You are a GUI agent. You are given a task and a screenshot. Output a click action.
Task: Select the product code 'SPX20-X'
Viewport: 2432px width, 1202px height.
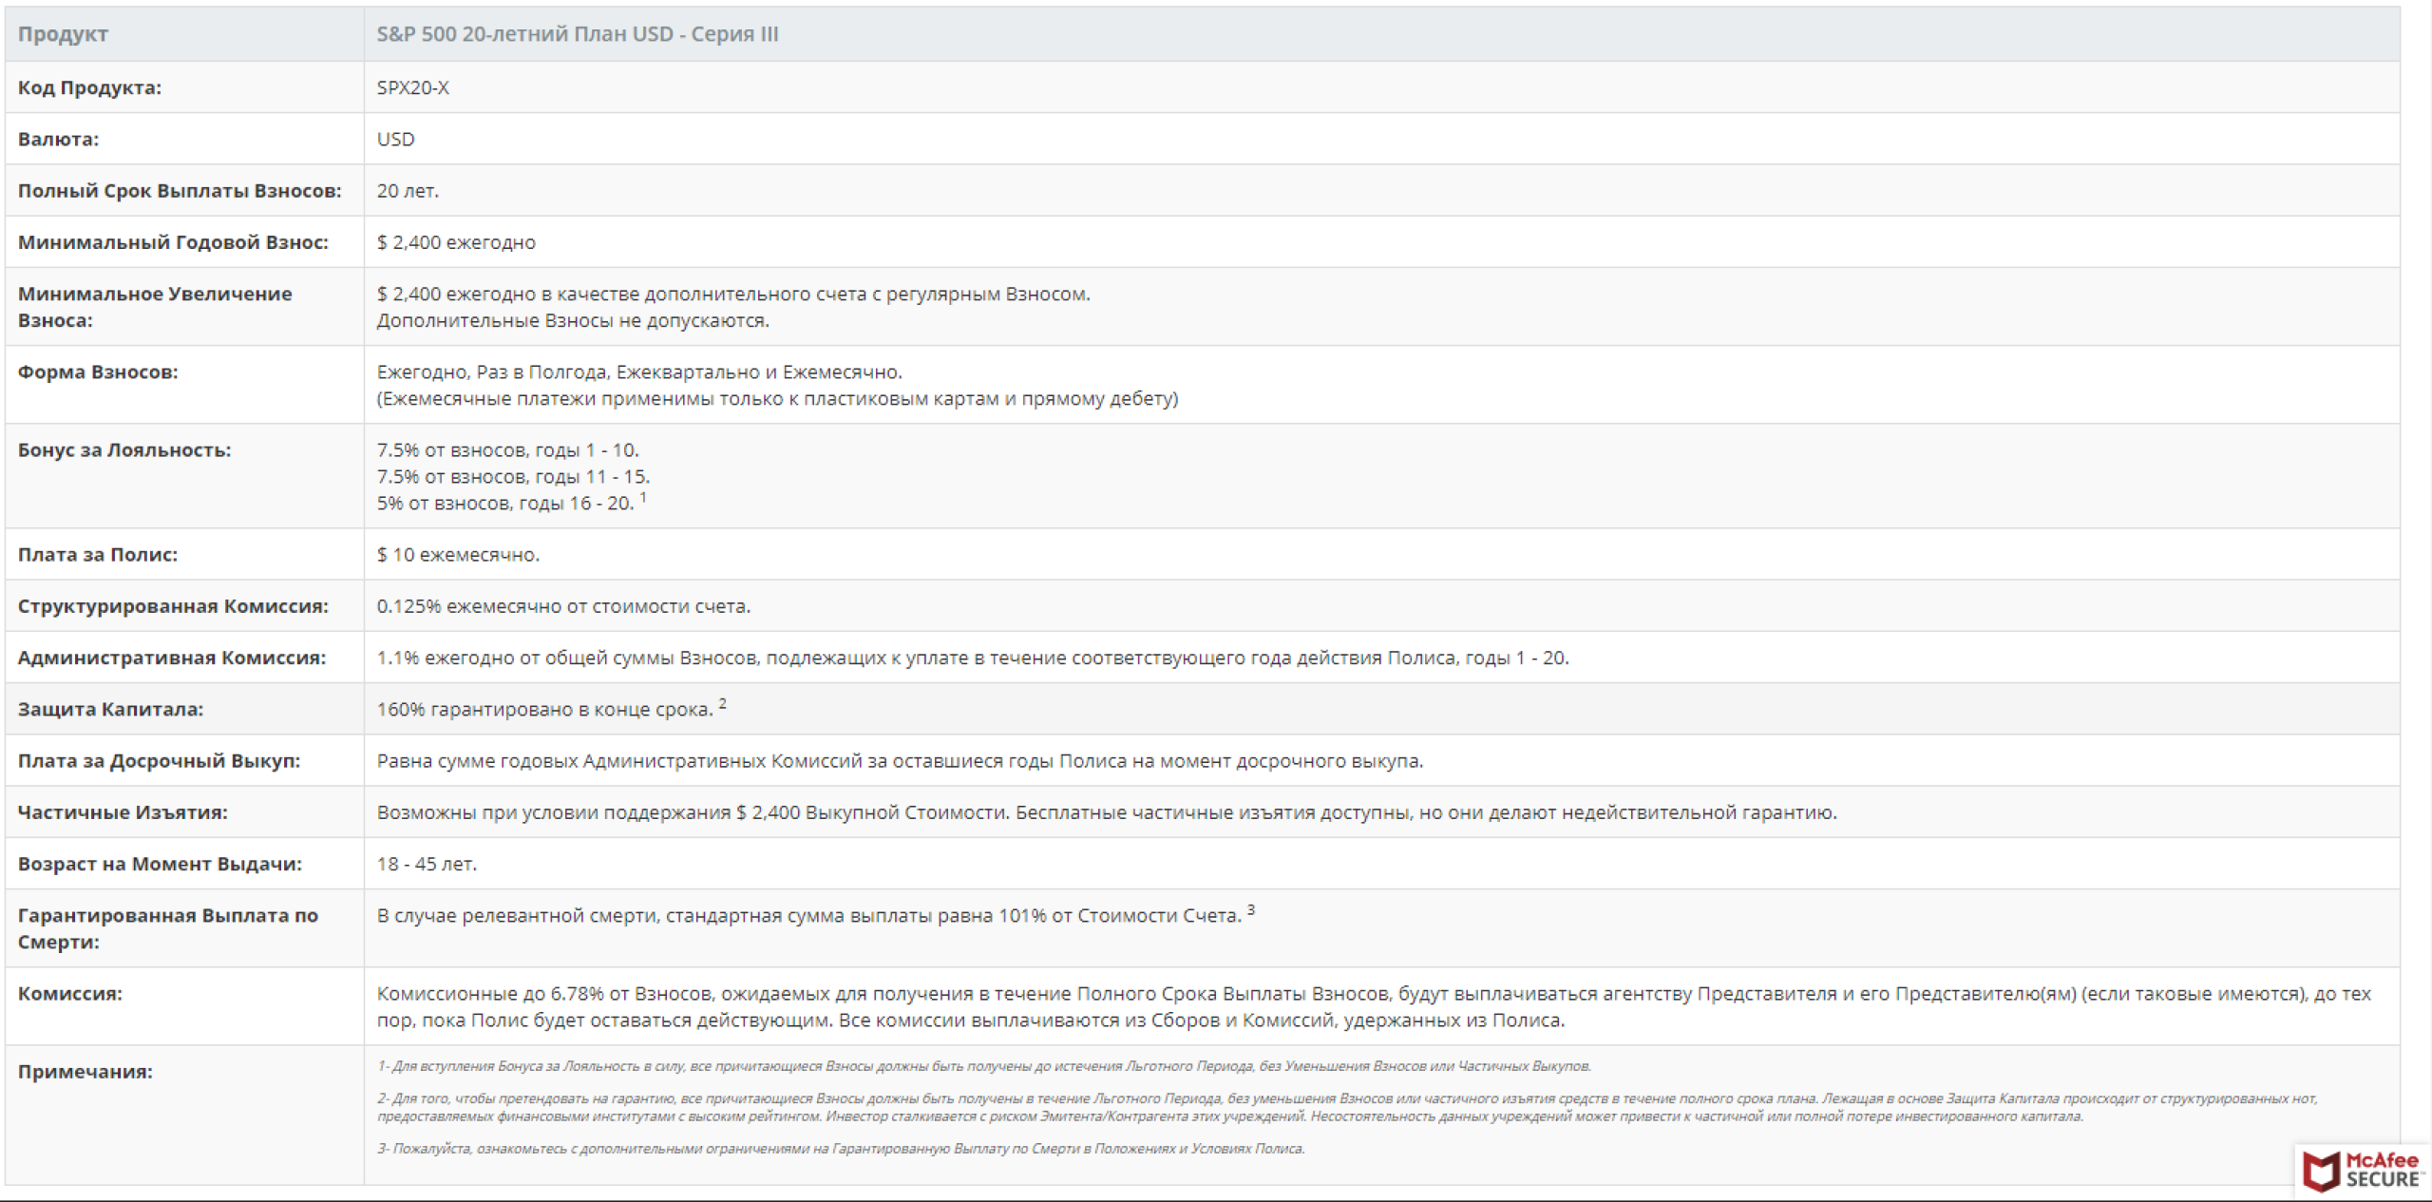point(413,87)
